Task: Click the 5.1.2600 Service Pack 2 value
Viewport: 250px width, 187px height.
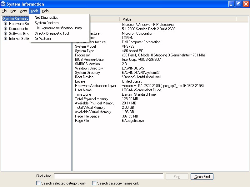Action: click(149, 29)
